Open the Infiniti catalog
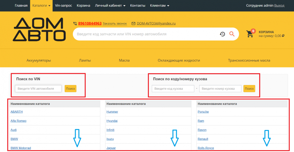Viewport: 294px width, 152px height. pos(111,130)
